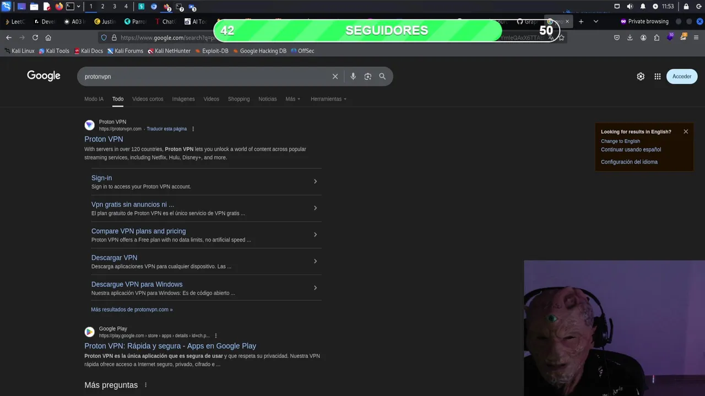Click the log out icon in the panel

(698, 7)
